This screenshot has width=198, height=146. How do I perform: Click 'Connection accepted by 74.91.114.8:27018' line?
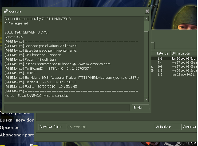point(38,19)
